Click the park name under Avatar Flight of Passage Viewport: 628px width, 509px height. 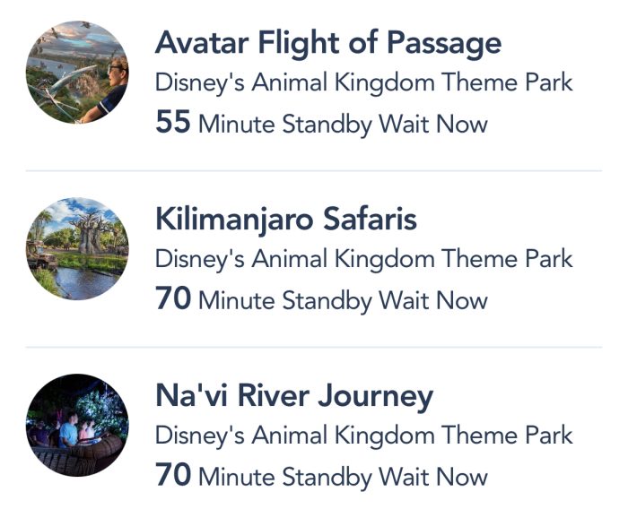pyautogui.click(x=363, y=83)
